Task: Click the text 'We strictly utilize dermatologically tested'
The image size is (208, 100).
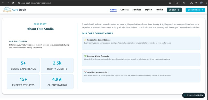Action: [x=100, y=59]
